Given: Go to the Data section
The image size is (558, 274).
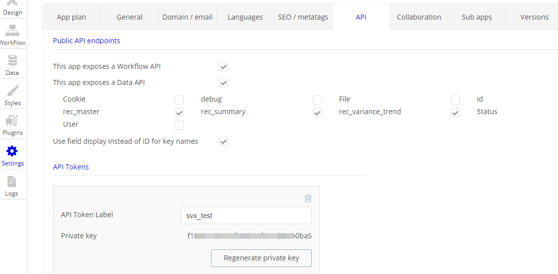Looking at the screenshot, I should 13,63.
